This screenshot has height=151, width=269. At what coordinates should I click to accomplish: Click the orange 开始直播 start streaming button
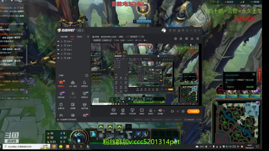point(193,111)
